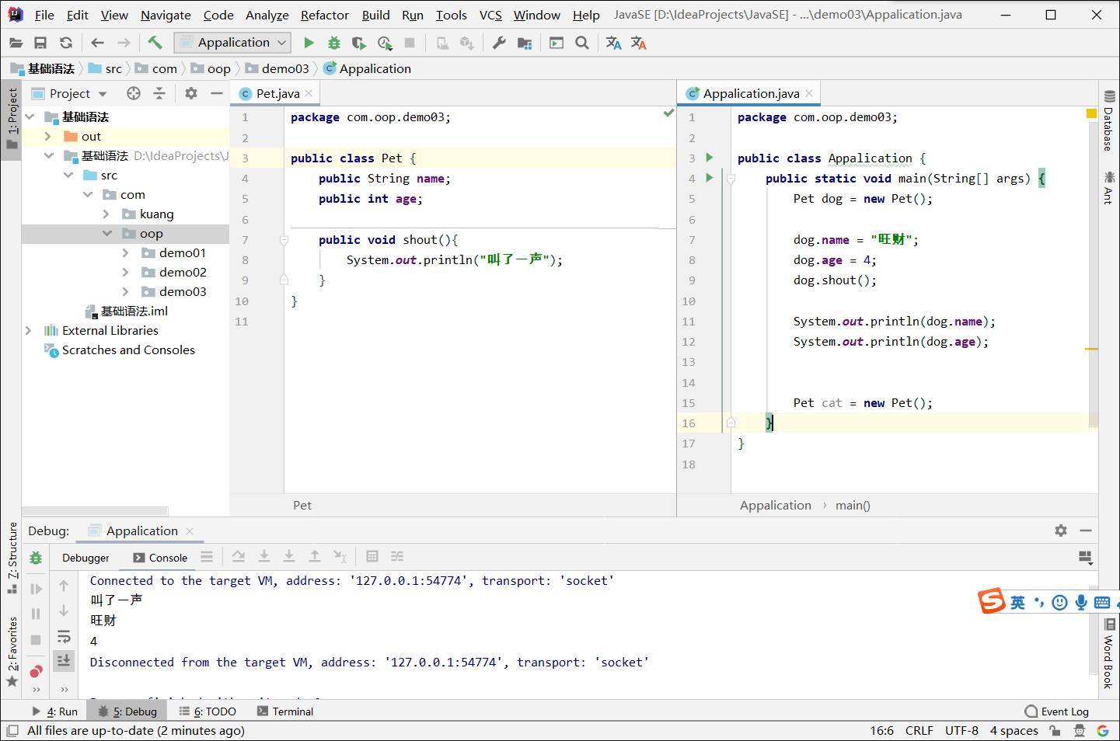Open Debug panel gear settings

point(1061,531)
